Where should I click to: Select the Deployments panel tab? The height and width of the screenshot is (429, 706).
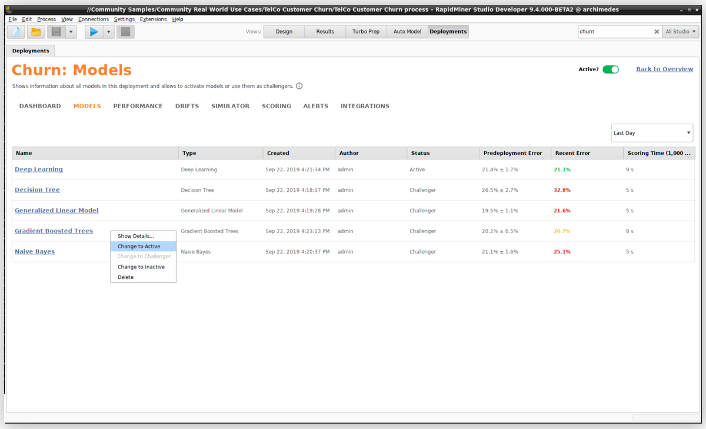pyautogui.click(x=31, y=51)
